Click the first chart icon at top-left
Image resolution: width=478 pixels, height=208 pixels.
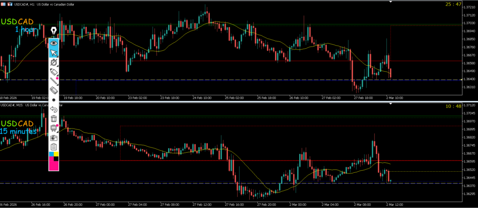coord(3,4)
